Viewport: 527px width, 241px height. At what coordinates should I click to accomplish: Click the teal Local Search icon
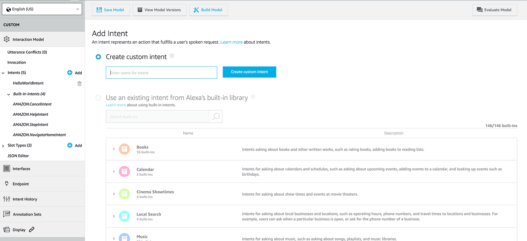[x=124, y=216]
